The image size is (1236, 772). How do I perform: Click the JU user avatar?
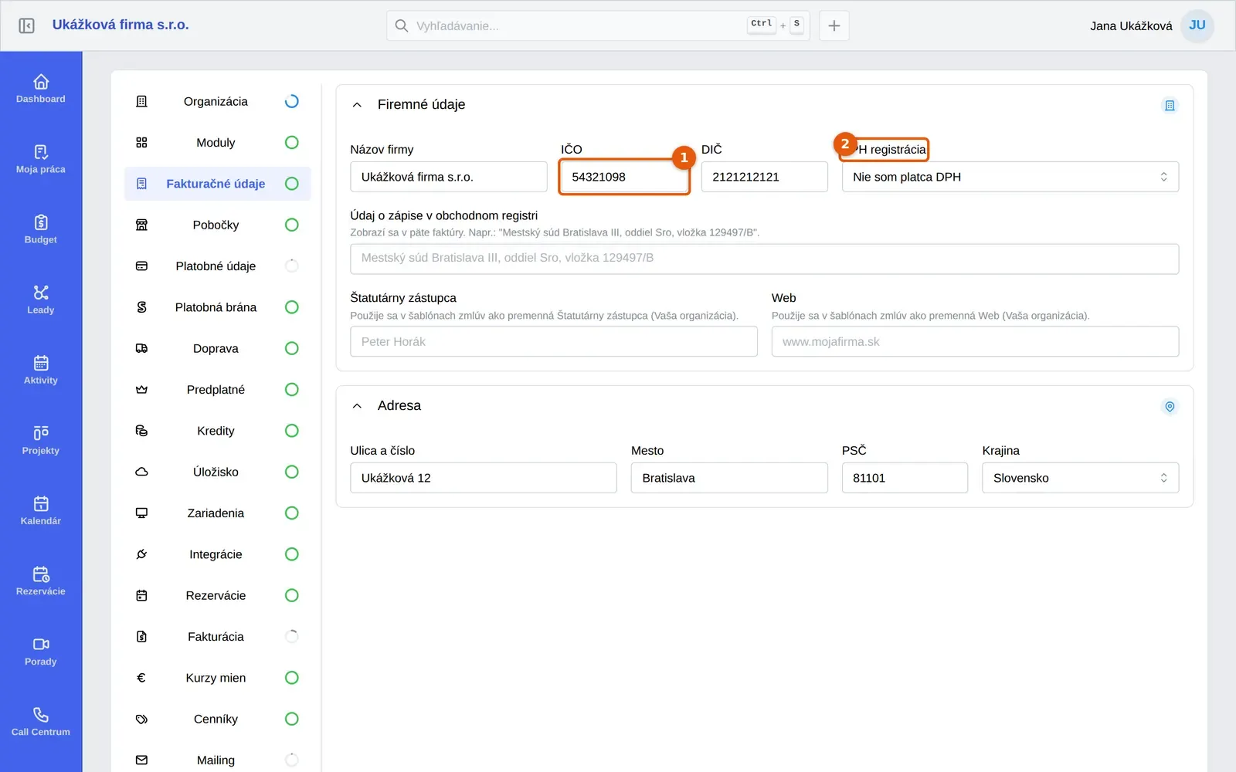(1197, 25)
